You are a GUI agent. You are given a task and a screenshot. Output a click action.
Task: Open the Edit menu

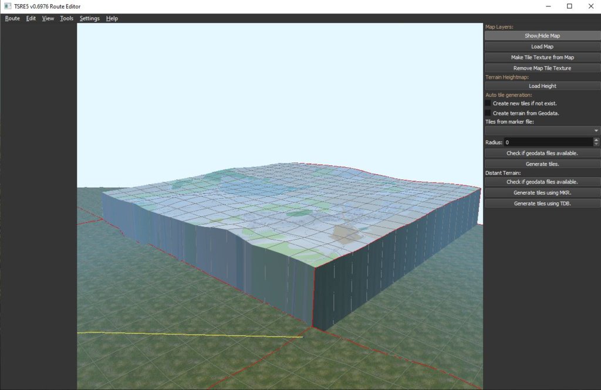tap(31, 18)
